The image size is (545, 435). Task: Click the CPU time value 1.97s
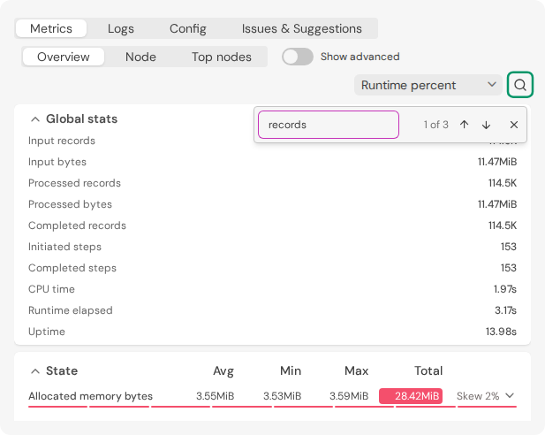[505, 289]
